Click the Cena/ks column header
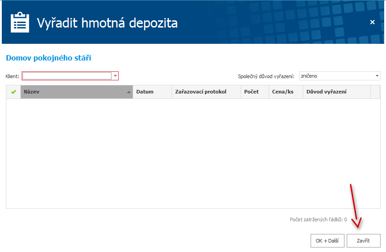This screenshot has width=386, height=252. click(286, 92)
